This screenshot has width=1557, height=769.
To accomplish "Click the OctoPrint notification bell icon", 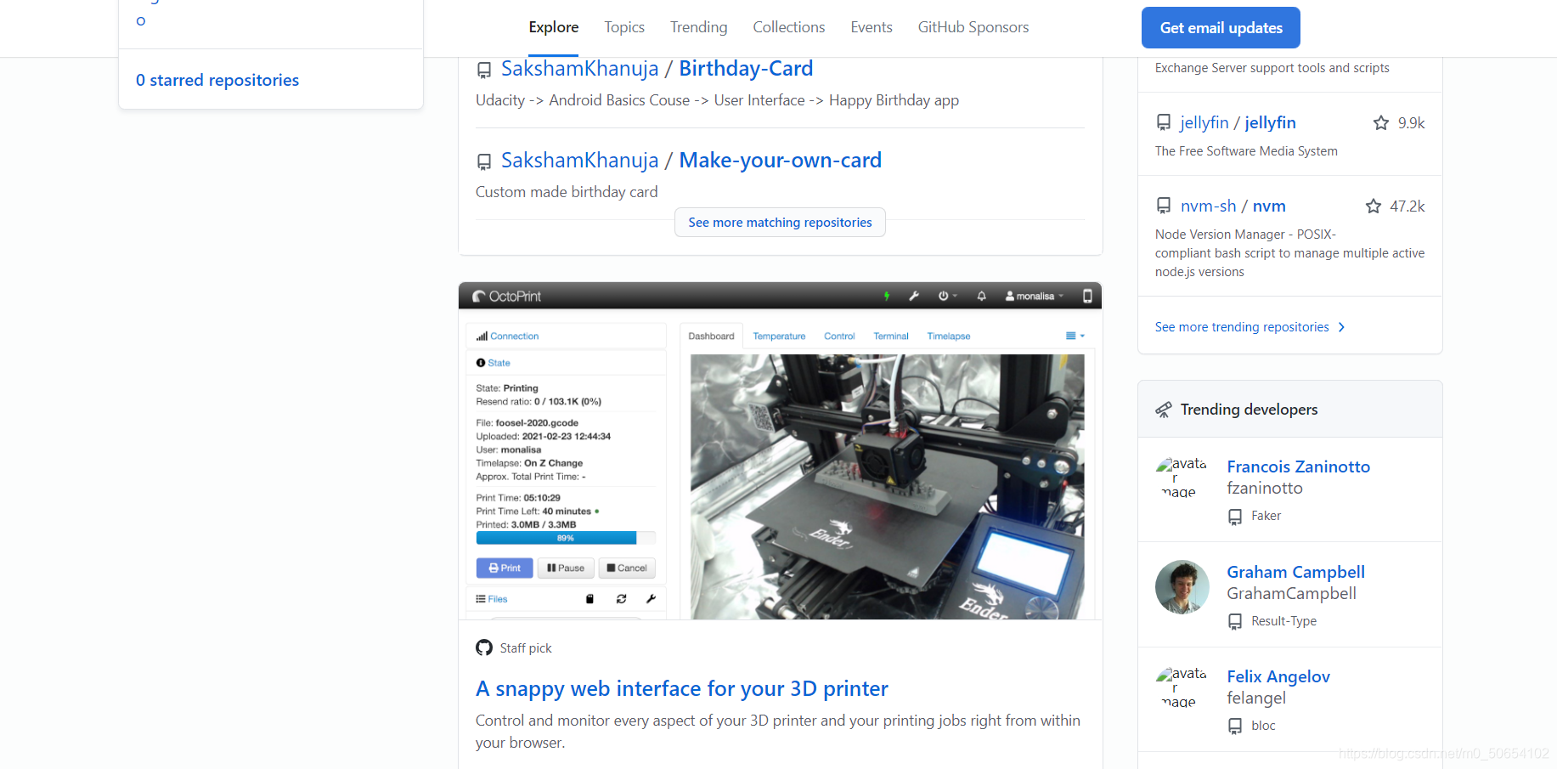I will (981, 296).
